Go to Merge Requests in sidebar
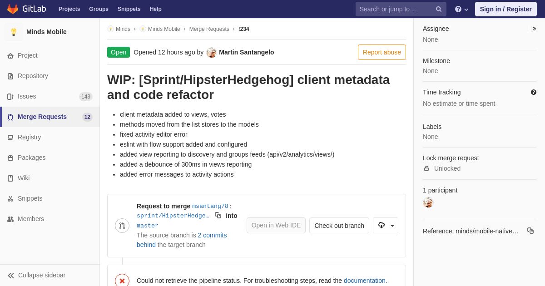Viewport: 545px width, 286px height. pyautogui.click(x=42, y=117)
